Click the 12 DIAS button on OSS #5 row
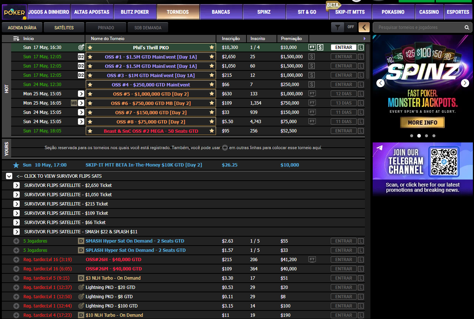 pyautogui.click(x=344, y=94)
